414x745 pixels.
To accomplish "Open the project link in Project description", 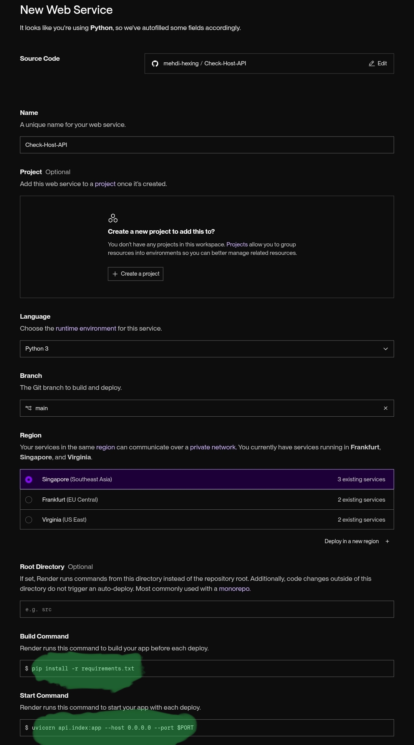I will coord(105,184).
